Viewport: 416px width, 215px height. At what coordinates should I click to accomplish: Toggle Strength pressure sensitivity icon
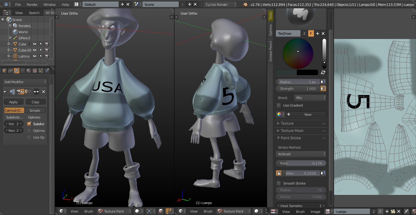[x=323, y=88]
